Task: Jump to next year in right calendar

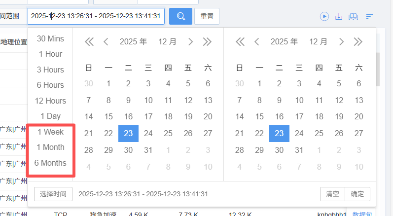Action: coord(358,42)
